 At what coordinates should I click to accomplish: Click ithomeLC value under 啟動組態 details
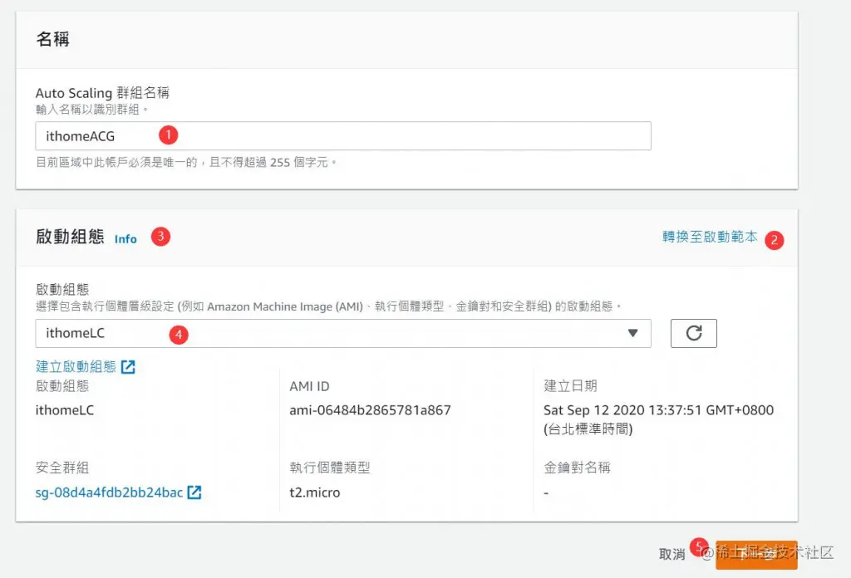click(x=65, y=410)
